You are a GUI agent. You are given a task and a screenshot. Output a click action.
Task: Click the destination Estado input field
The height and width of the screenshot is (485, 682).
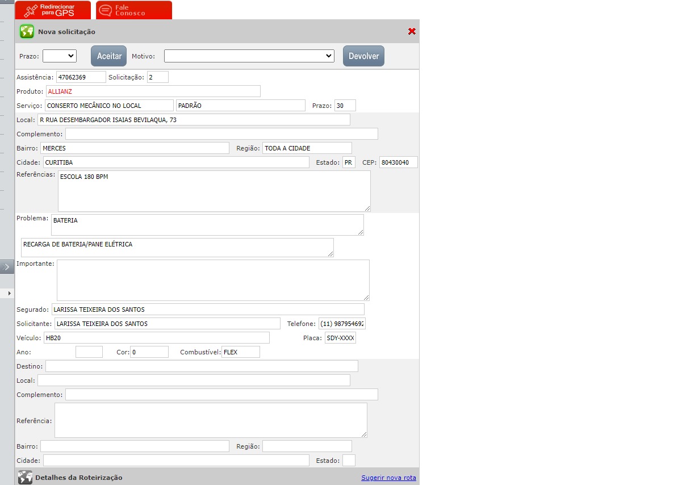[349, 460]
